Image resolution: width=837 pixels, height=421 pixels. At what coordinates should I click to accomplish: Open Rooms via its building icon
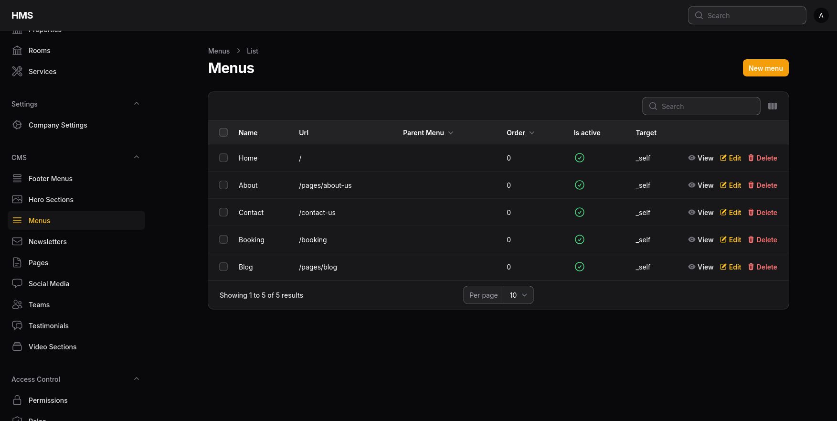click(17, 51)
